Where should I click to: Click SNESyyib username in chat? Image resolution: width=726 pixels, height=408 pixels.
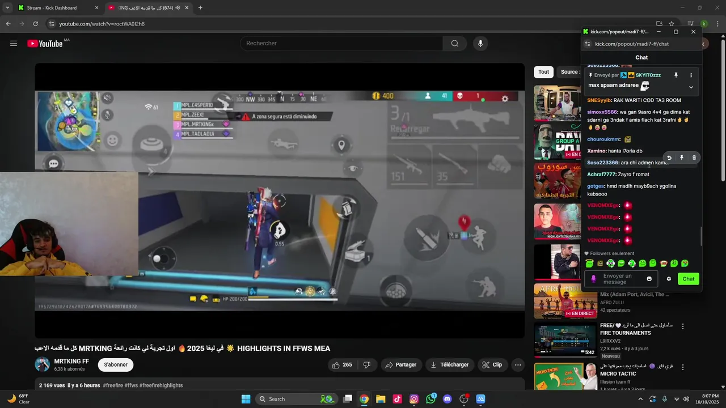point(599,100)
